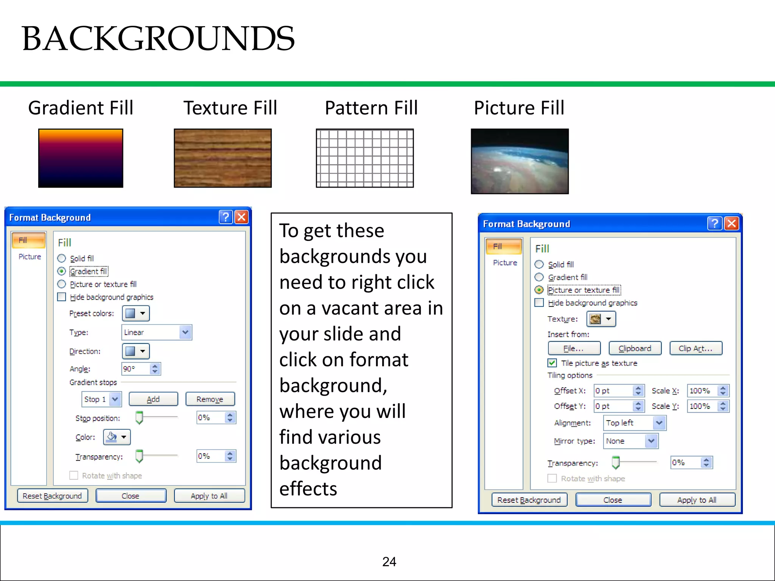This screenshot has width=775, height=581.
Task: Click the Clip Art... button
Action: click(x=696, y=348)
